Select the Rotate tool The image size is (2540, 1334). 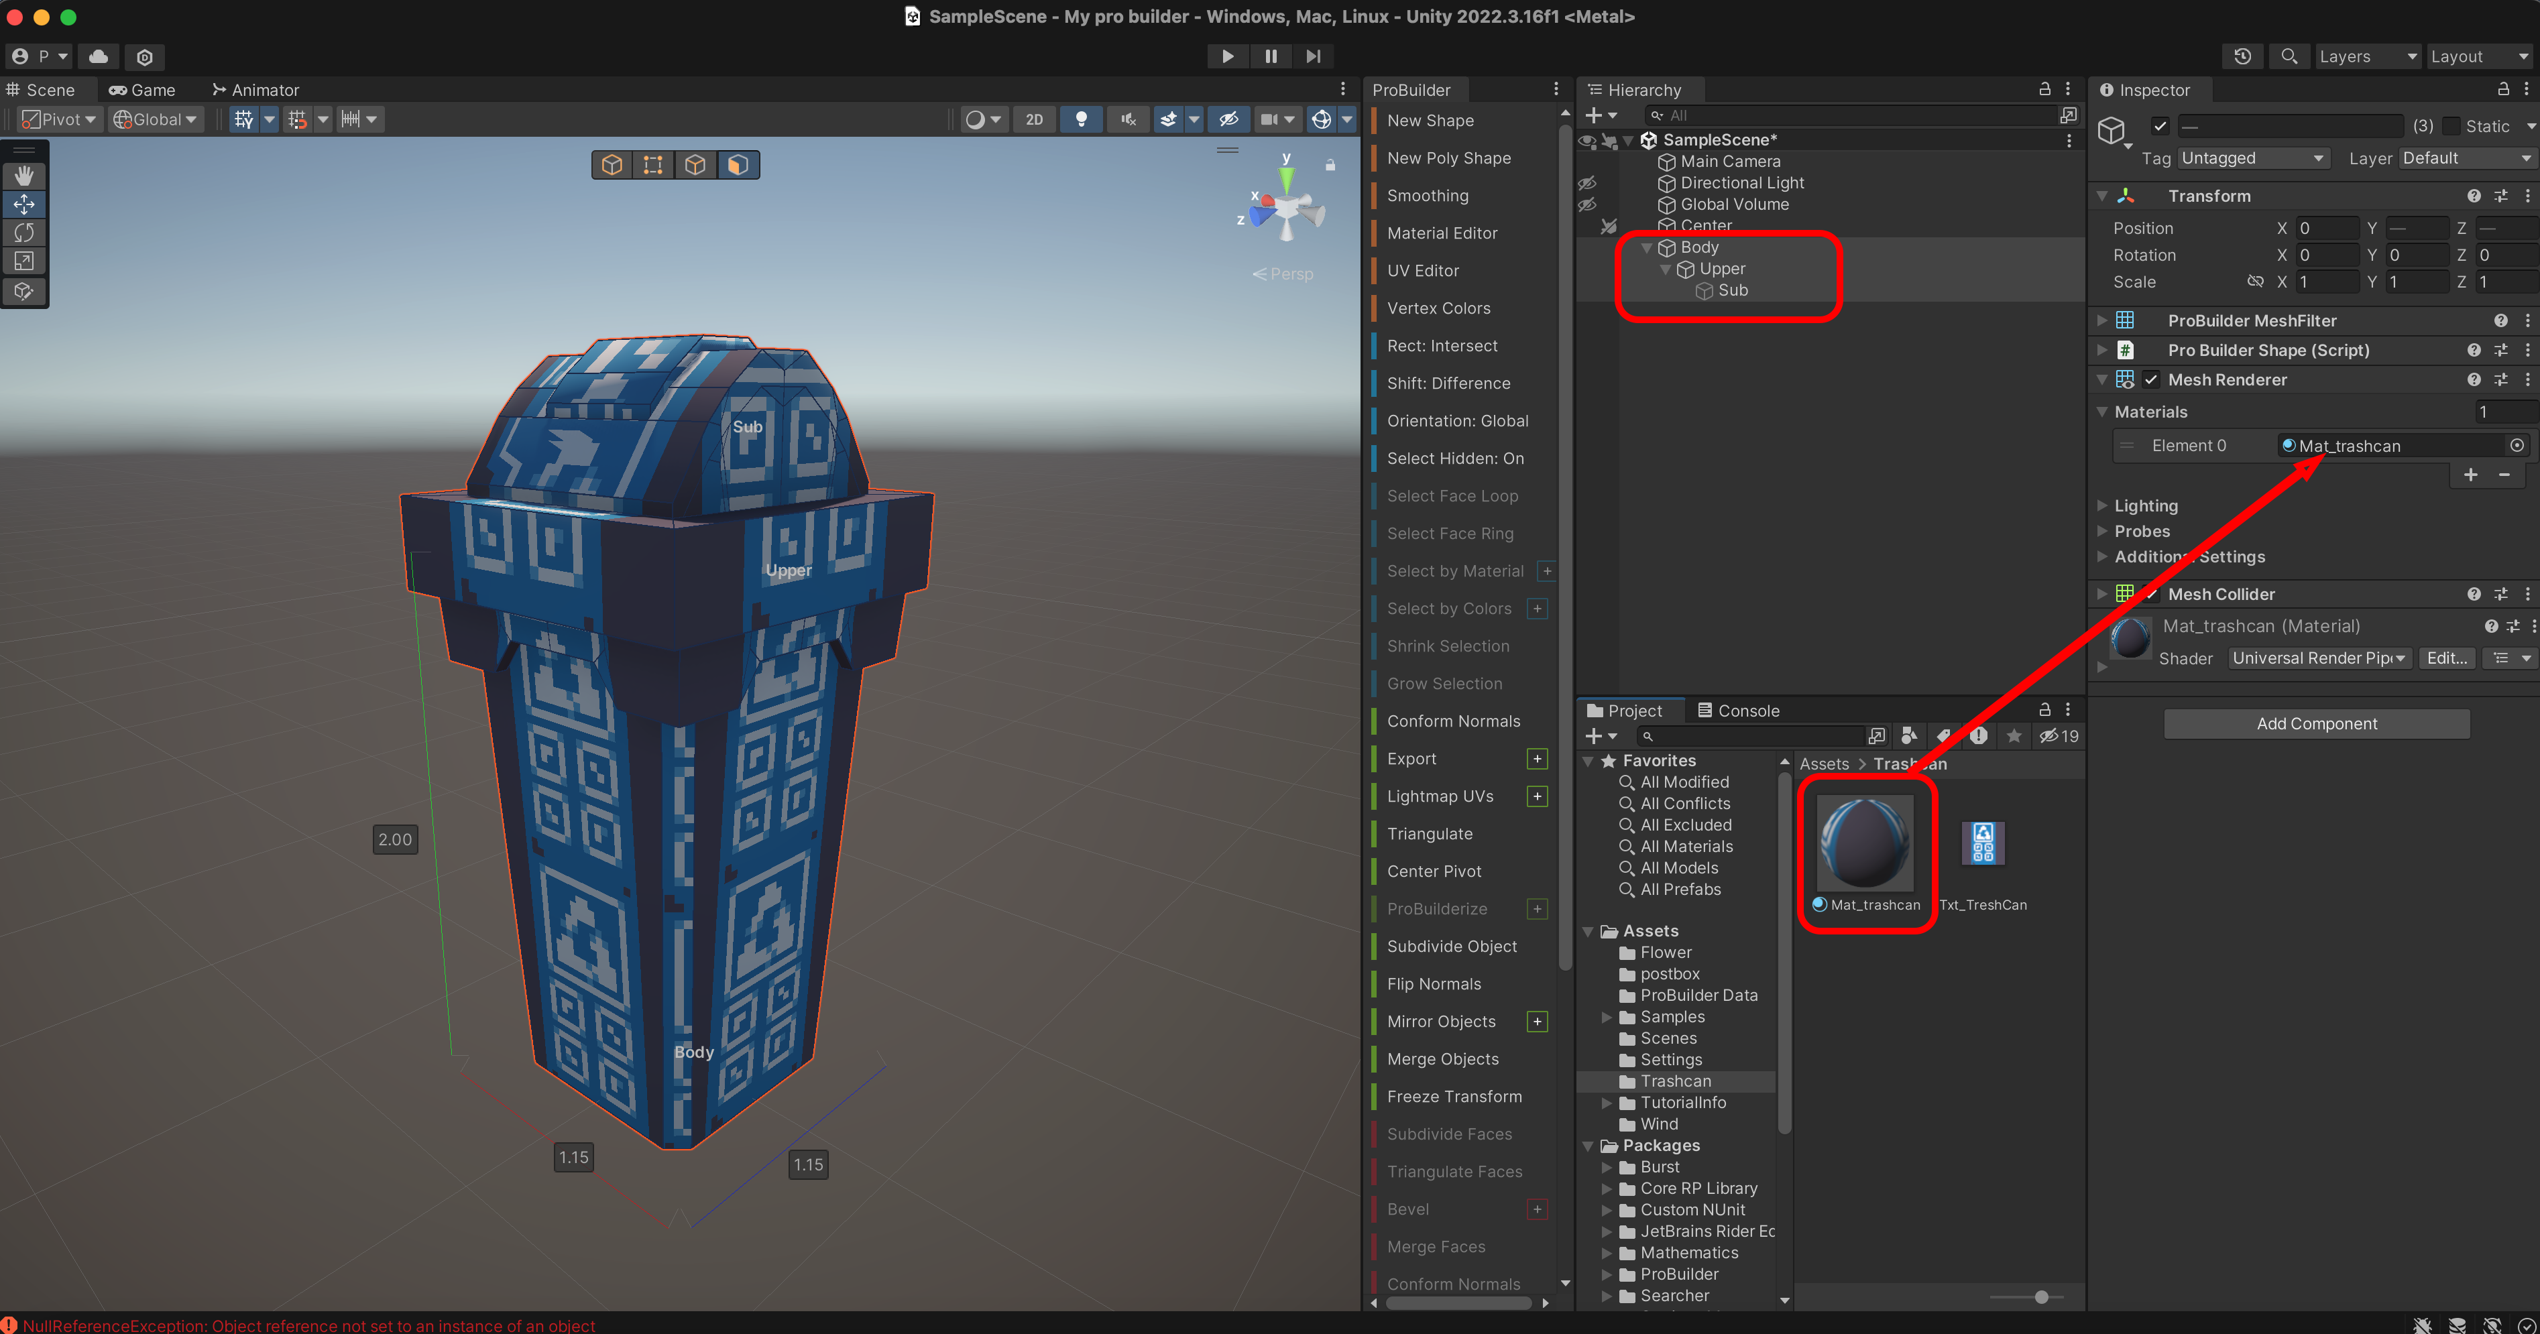pyautogui.click(x=25, y=233)
